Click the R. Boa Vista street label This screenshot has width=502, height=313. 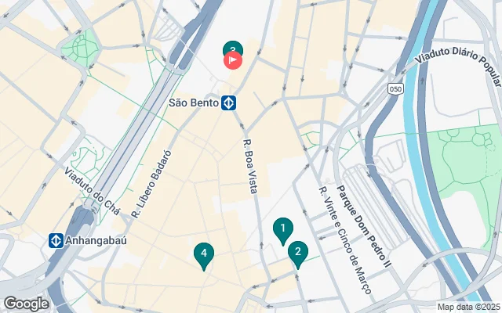pos(250,167)
